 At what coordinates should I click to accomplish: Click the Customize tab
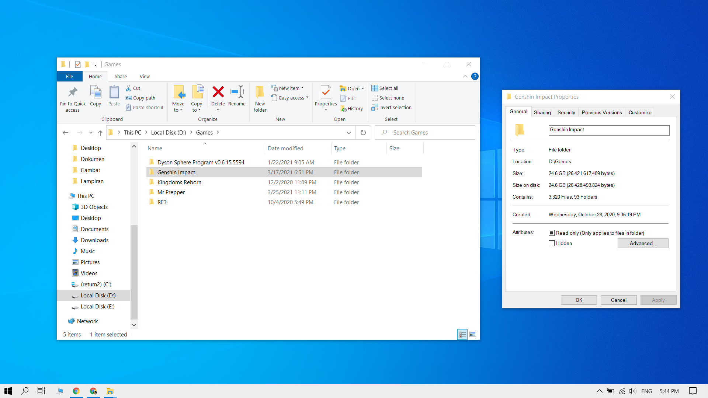click(640, 112)
